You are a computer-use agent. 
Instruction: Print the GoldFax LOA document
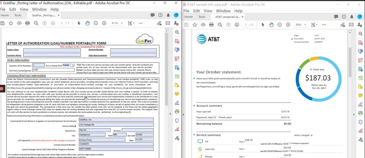click(28, 23)
